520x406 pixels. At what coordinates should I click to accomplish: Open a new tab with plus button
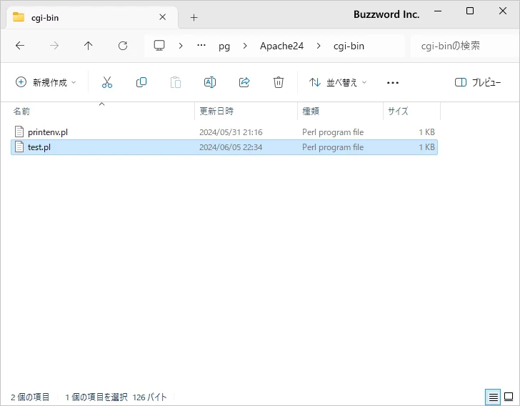pos(194,17)
